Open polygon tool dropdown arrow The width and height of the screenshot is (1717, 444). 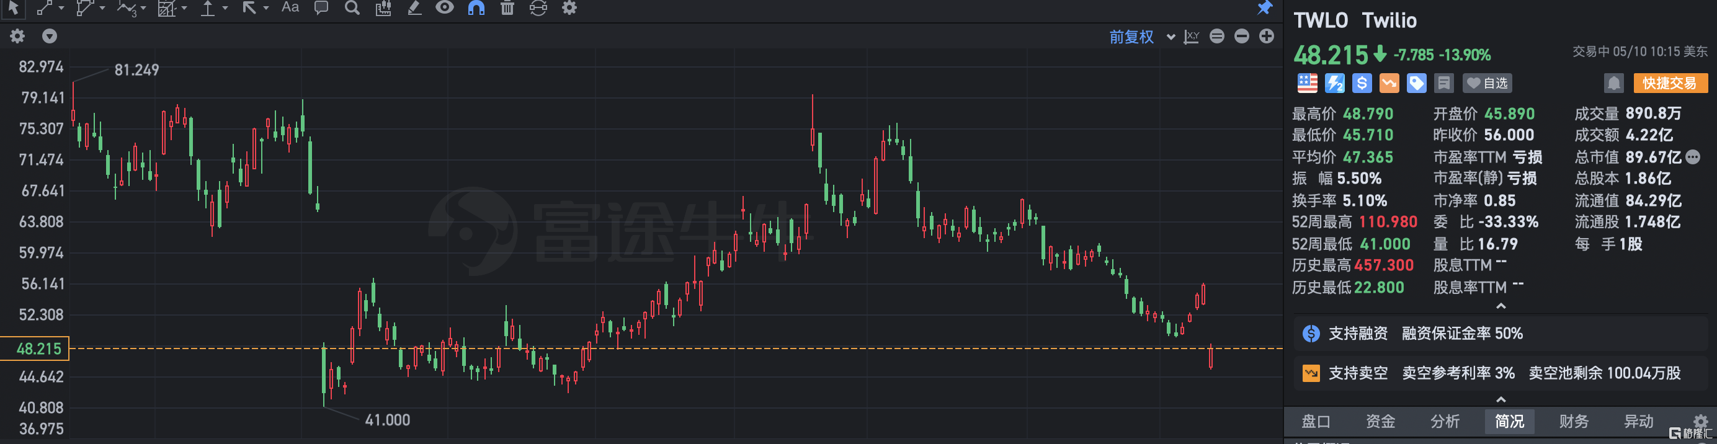pos(102,8)
